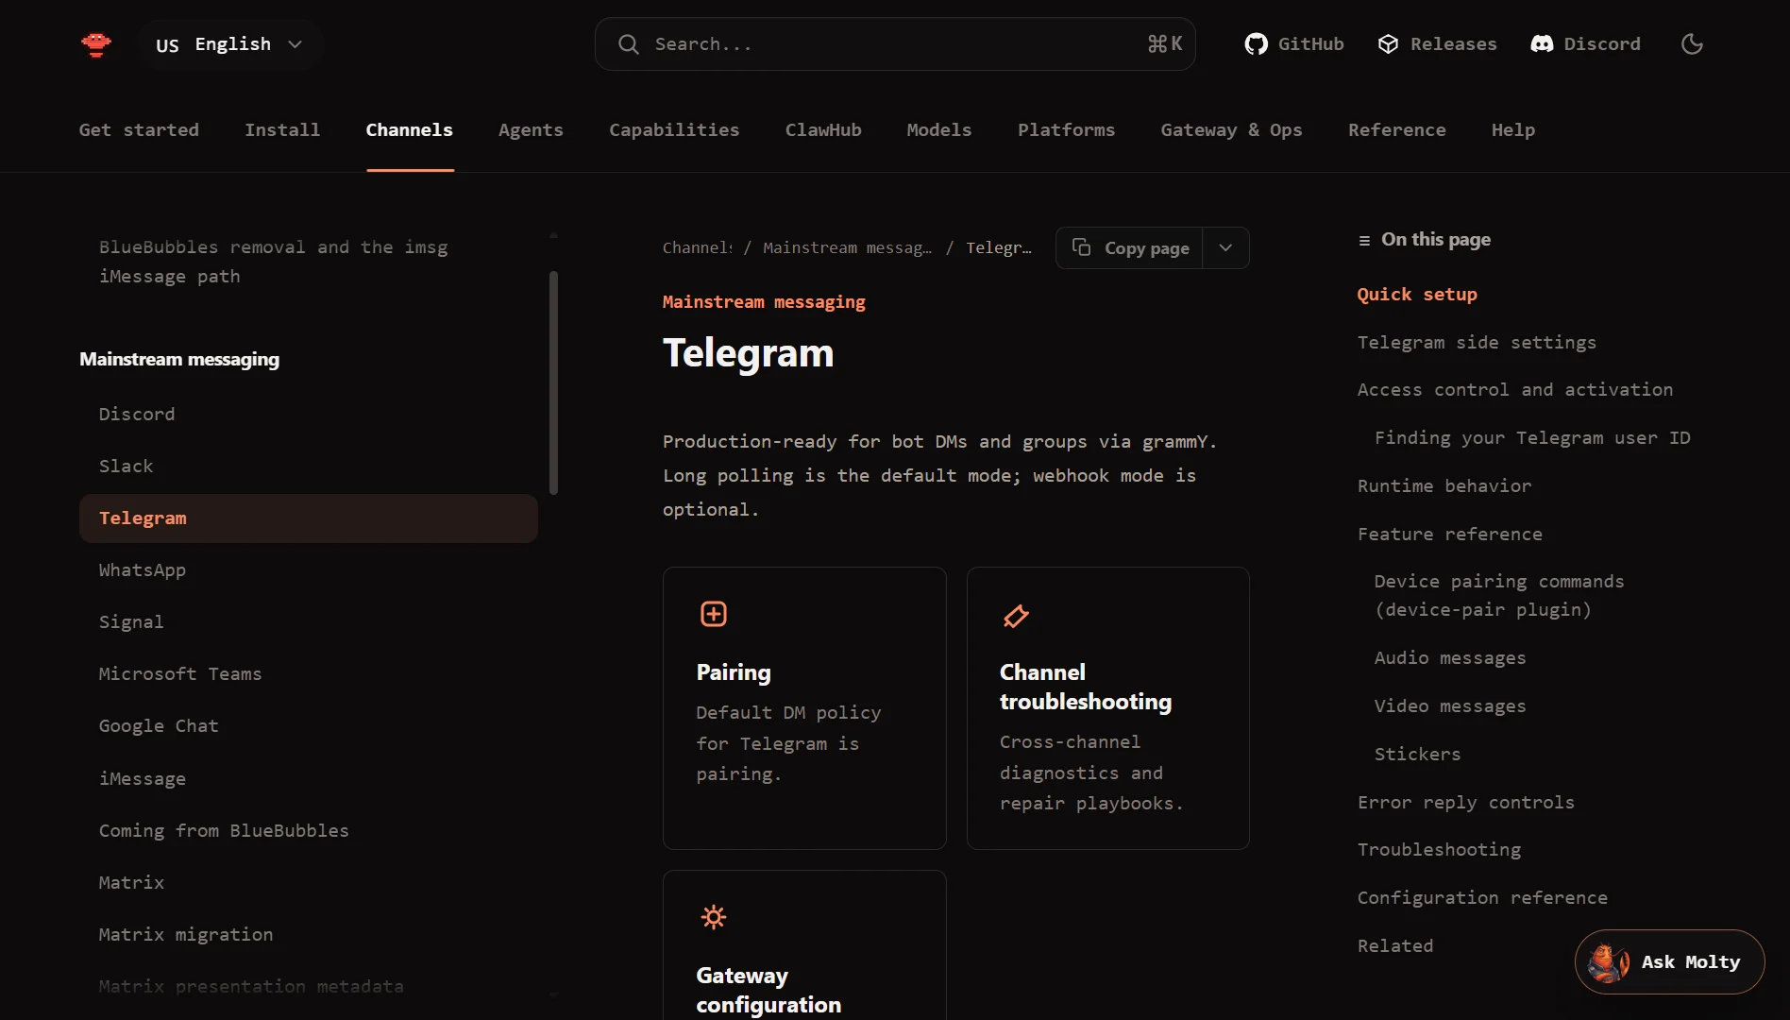Jump to Video messages section
This screenshot has height=1020, width=1790.
(x=1450, y=706)
